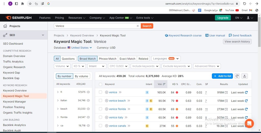The height and width of the screenshot is (133, 261).
Task: Select the Questions tab
Action: (x=68, y=58)
